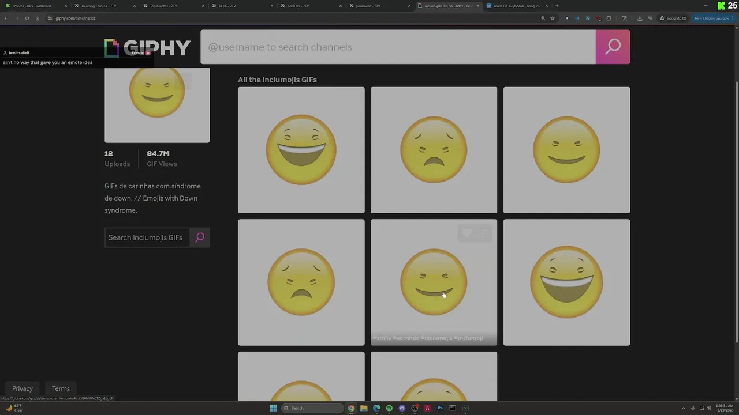Viewport: 739px width, 415px height.
Task: Reload the giphy.com page
Action: [27, 18]
